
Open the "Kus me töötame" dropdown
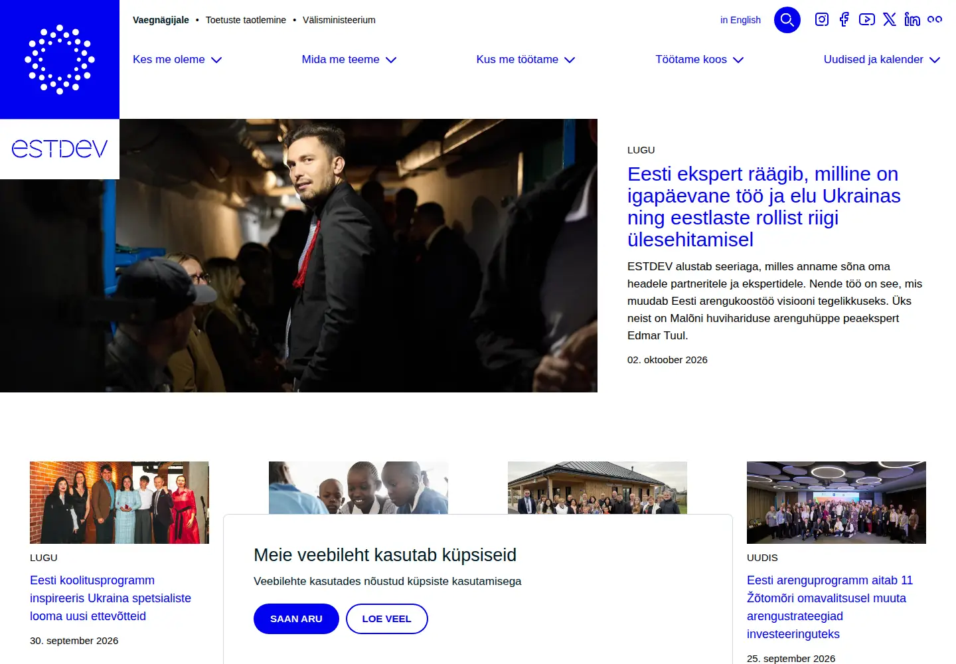point(526,60)
